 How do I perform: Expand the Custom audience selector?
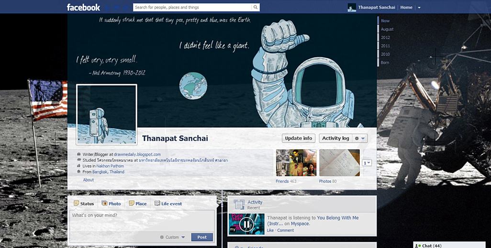(x=173, y=237)
